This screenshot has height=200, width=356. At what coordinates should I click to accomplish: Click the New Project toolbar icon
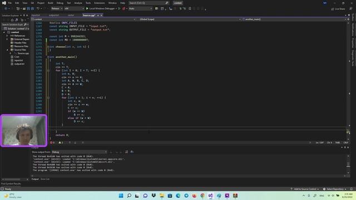18,9
